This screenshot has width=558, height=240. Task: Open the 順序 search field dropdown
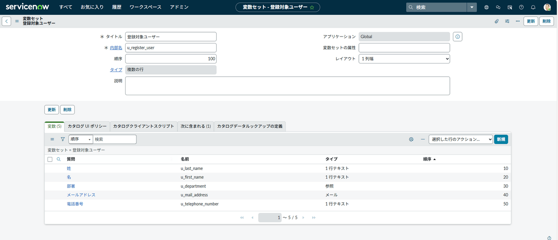(x=81, y=139)
